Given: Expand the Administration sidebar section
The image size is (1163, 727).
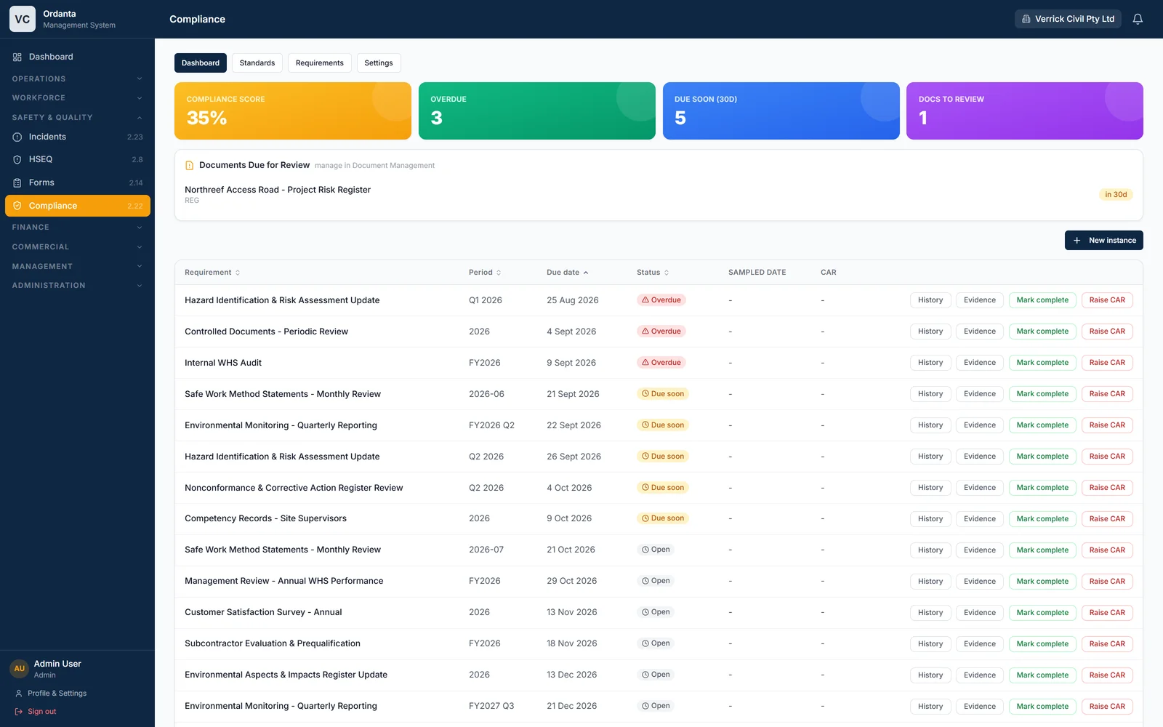Looking at the screenshot, I should click(x=77, y=286).
